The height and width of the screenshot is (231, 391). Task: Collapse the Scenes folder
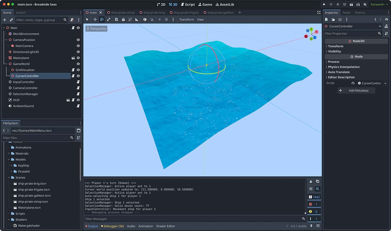[9, 177]
